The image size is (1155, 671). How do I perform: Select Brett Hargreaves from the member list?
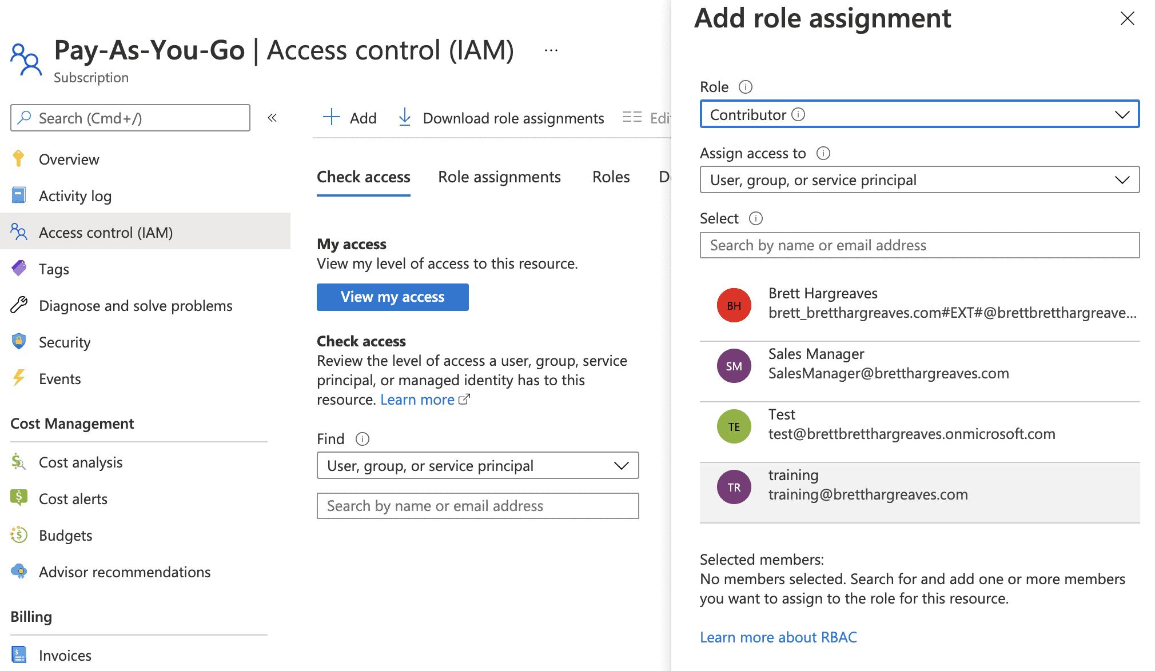919,311
